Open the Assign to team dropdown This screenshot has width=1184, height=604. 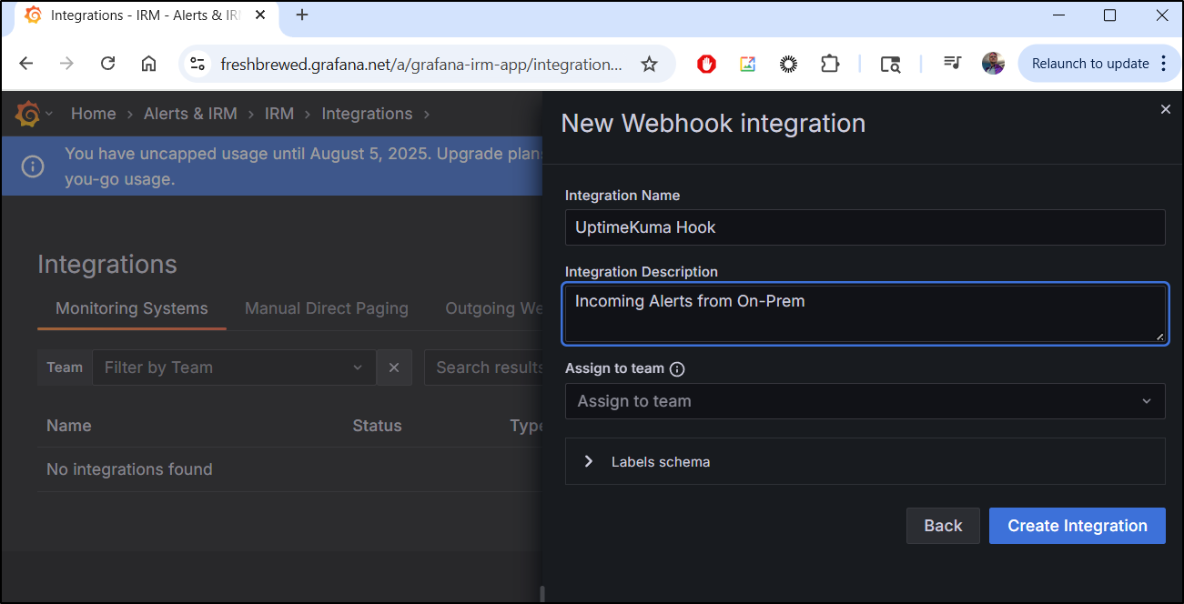click(x=865, y=401)
